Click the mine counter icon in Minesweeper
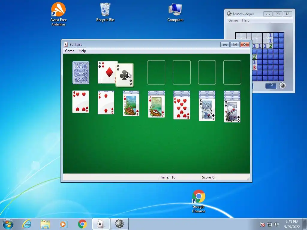The height and width of the screenshot is (230, 307). [282, 85]
